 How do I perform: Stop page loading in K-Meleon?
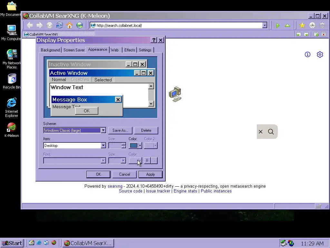pos(50,25)
